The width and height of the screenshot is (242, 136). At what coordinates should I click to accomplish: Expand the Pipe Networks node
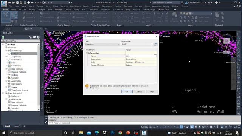point(6,69)
